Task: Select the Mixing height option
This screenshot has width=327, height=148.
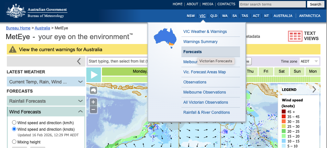Action: tap(14, 142)
